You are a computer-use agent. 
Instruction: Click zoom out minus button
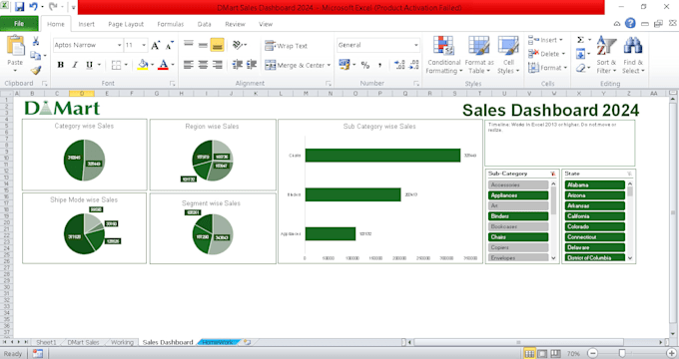pos(592,353)
